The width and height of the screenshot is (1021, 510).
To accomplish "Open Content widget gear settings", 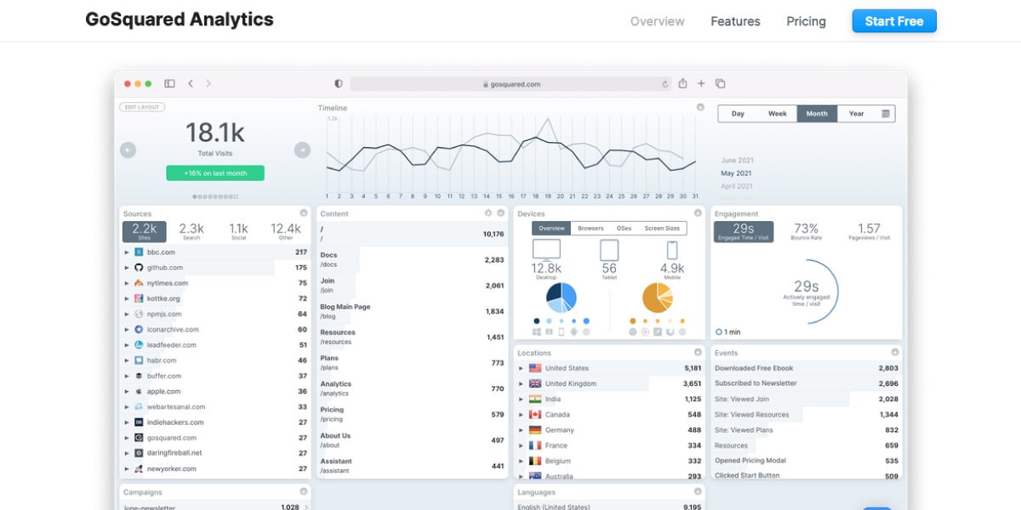I will click(x=488, y=213).
